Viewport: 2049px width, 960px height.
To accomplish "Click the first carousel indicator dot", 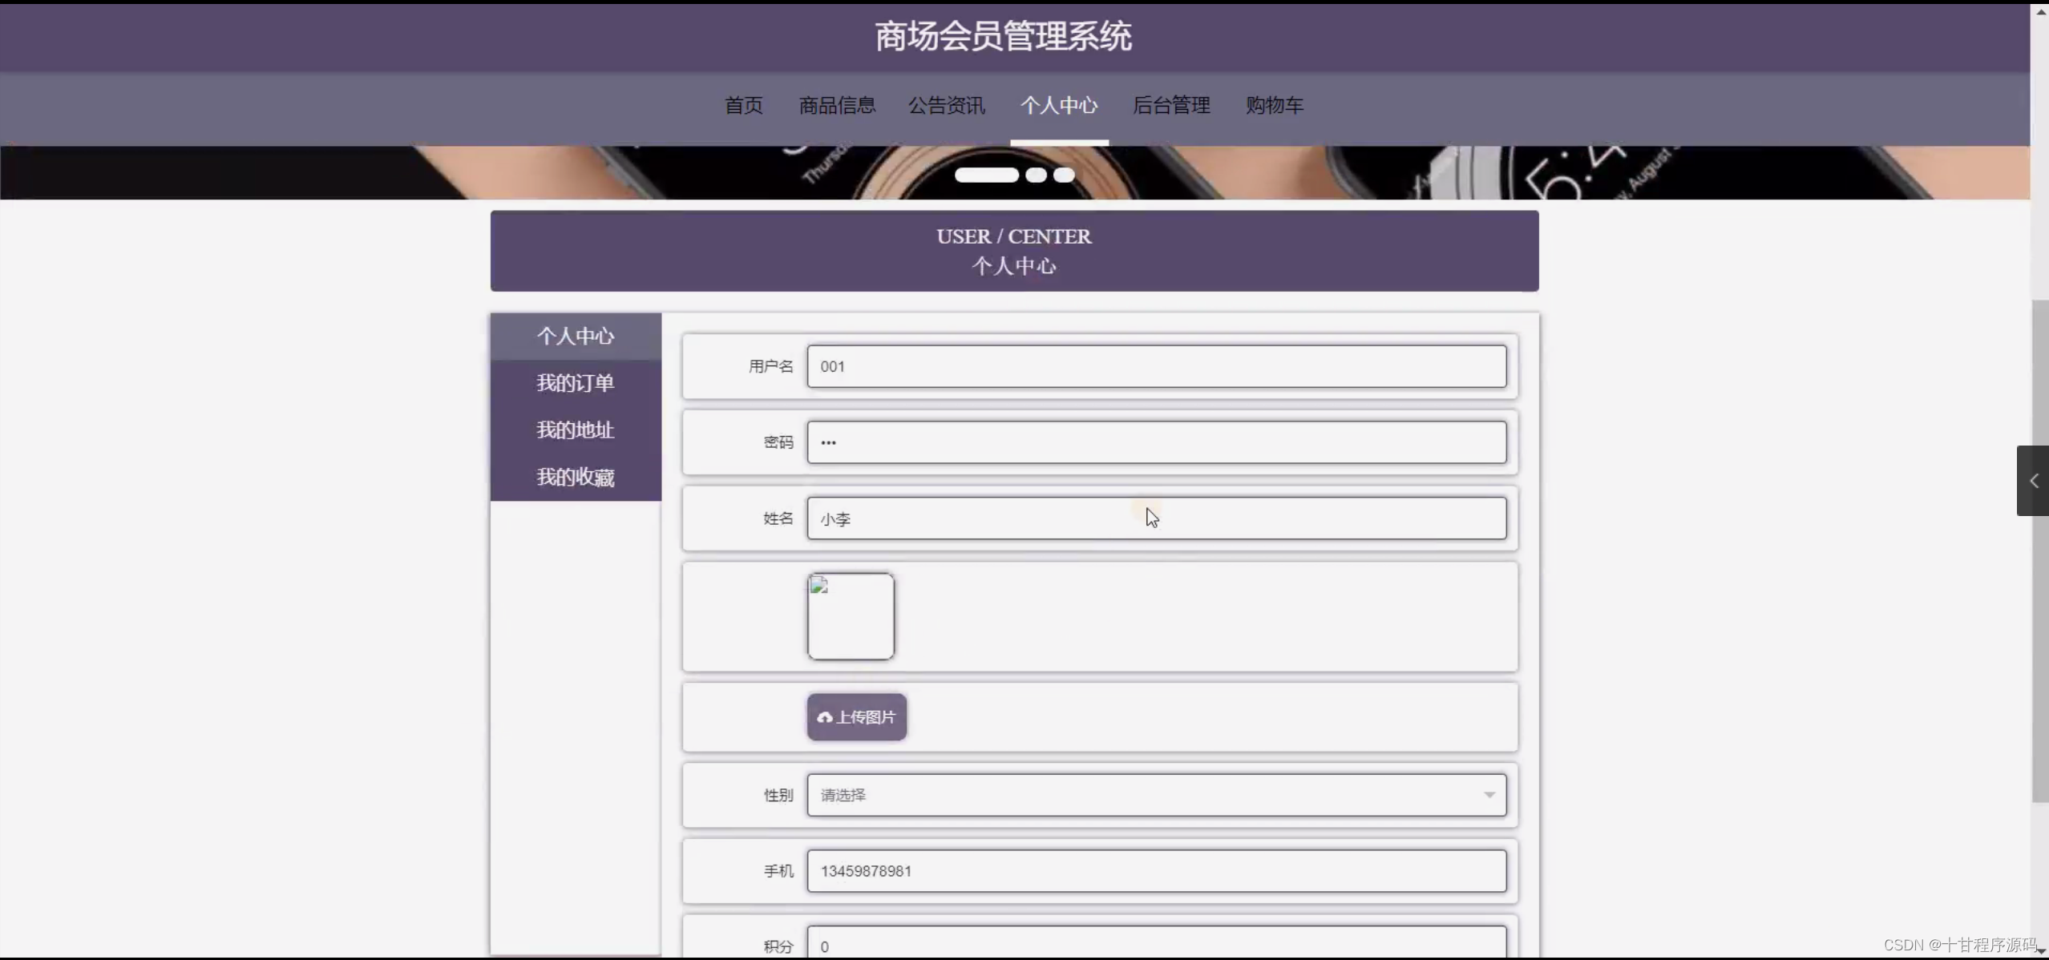I will click(x=988, y=175).
